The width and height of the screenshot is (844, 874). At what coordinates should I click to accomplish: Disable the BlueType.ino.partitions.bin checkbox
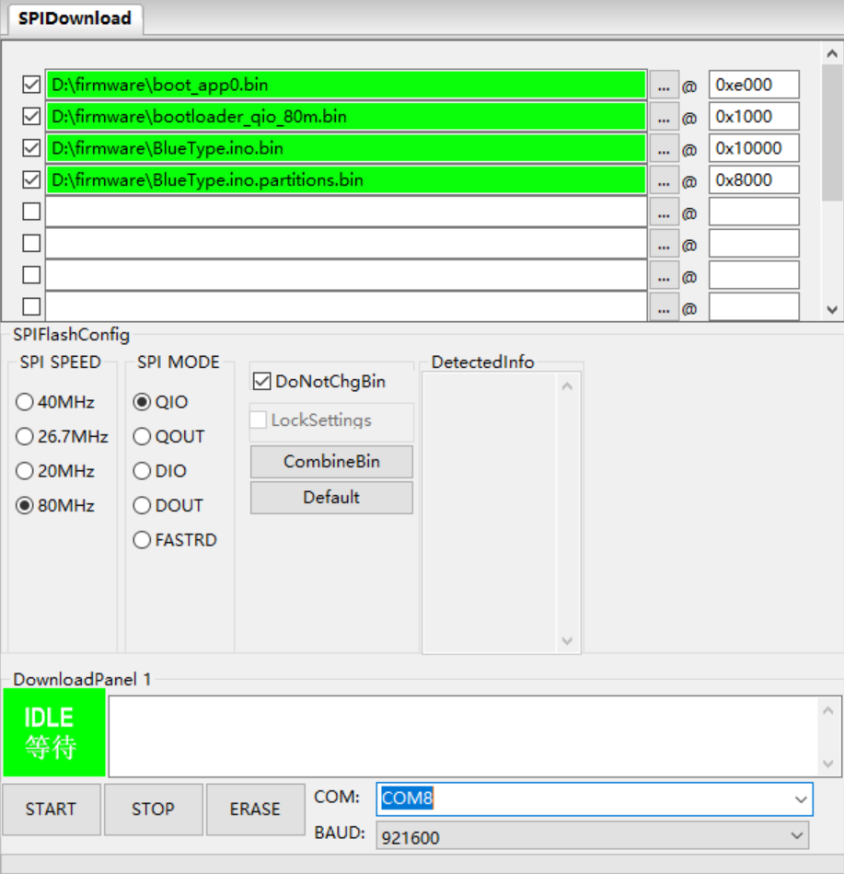click(x=31, y=179)
